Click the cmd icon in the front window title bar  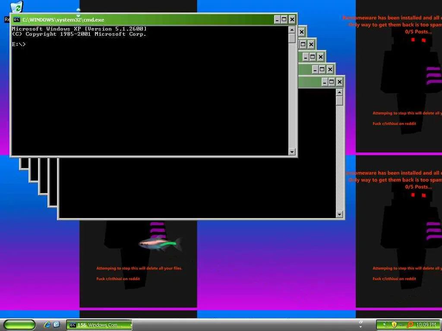coord(17,20)
